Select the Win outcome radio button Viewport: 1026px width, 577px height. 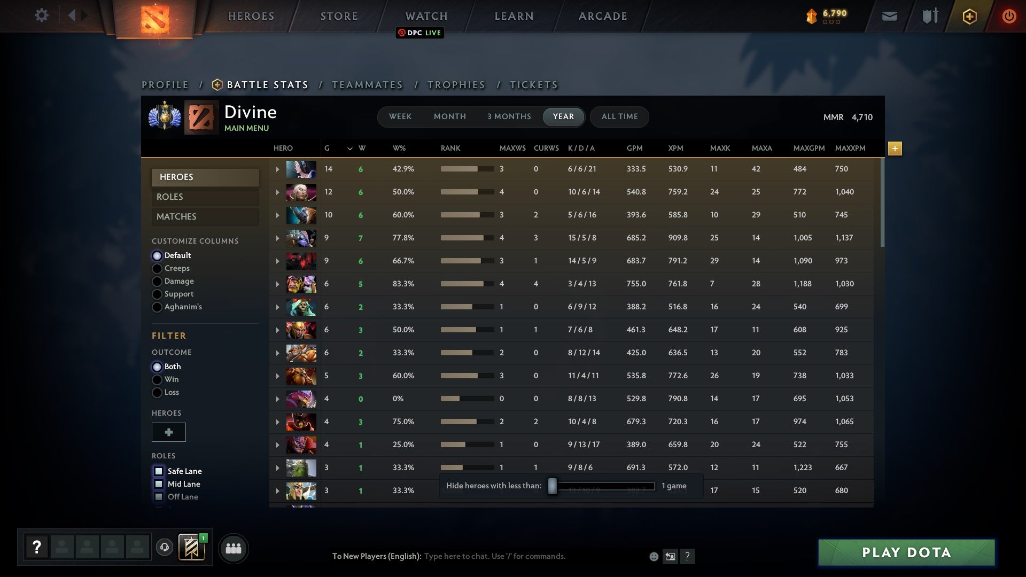pyautogui.click(x=157, y=379)
